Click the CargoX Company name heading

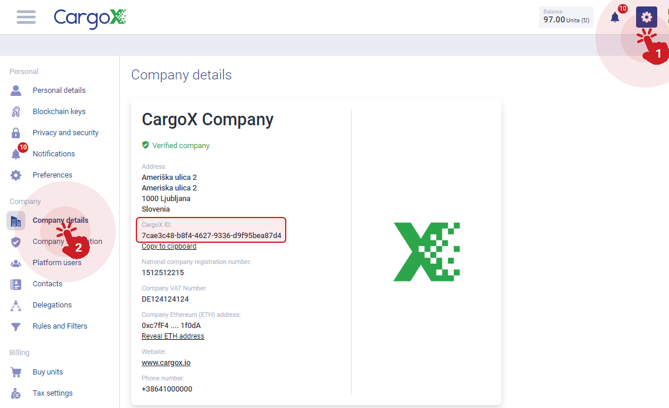[x=208, y=119]
